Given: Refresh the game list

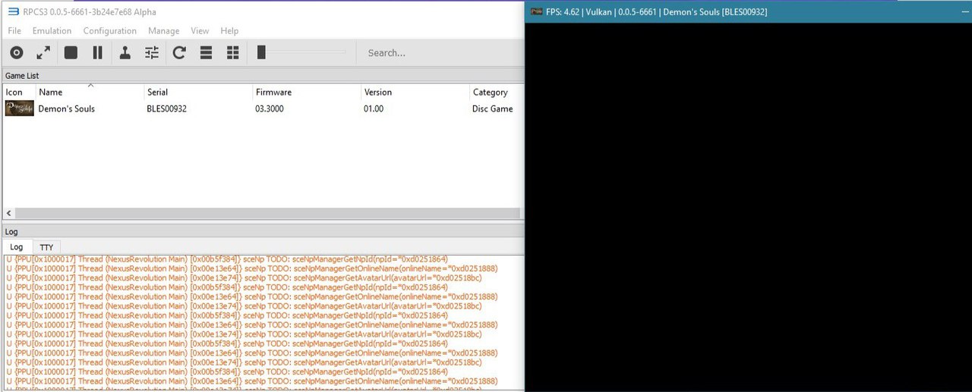Looking at the screenshot, I should (x=179, y=52).
